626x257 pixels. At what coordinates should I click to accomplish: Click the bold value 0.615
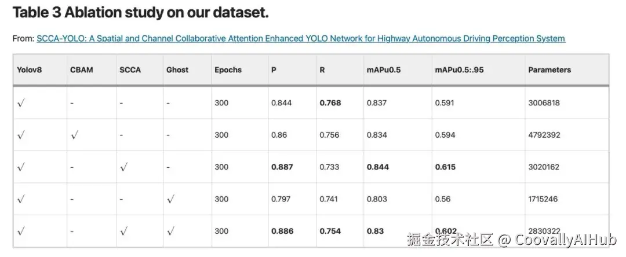point(445,167)
